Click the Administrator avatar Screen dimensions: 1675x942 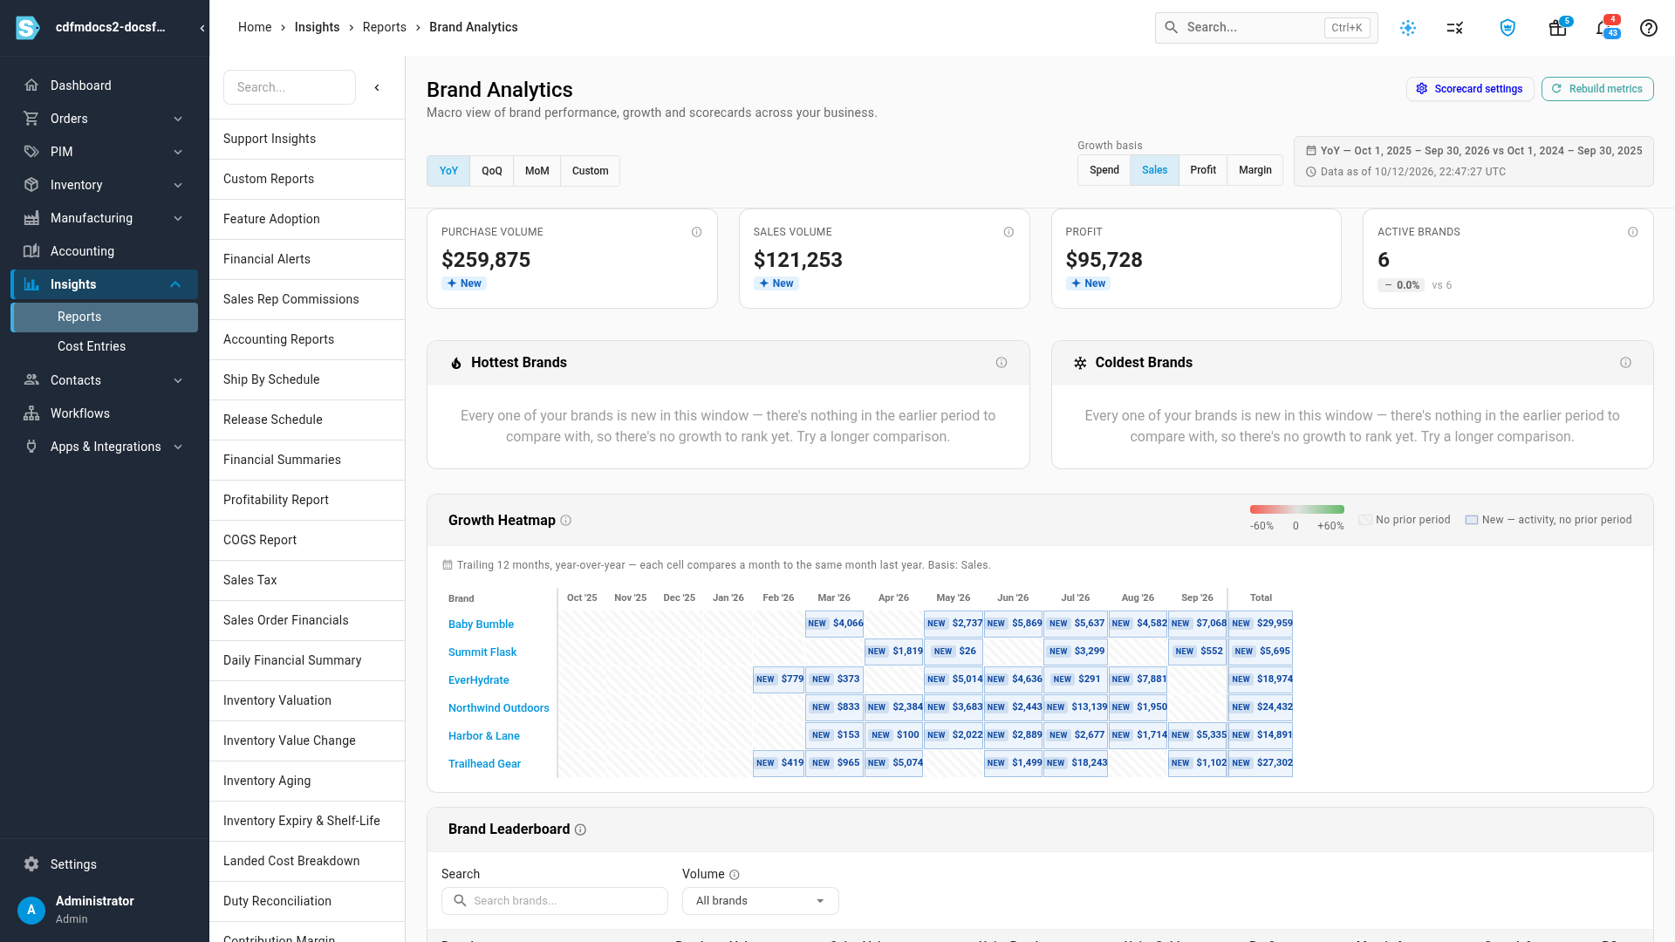31,910
